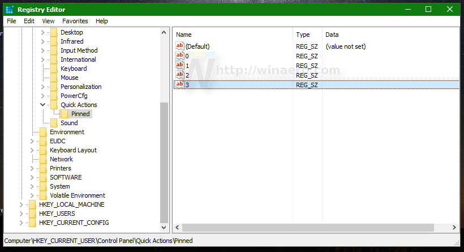Image resolution: width=464 pixels, height=252 pixels.
Task: Expand the Personalization key
Action: pos(42,87)
